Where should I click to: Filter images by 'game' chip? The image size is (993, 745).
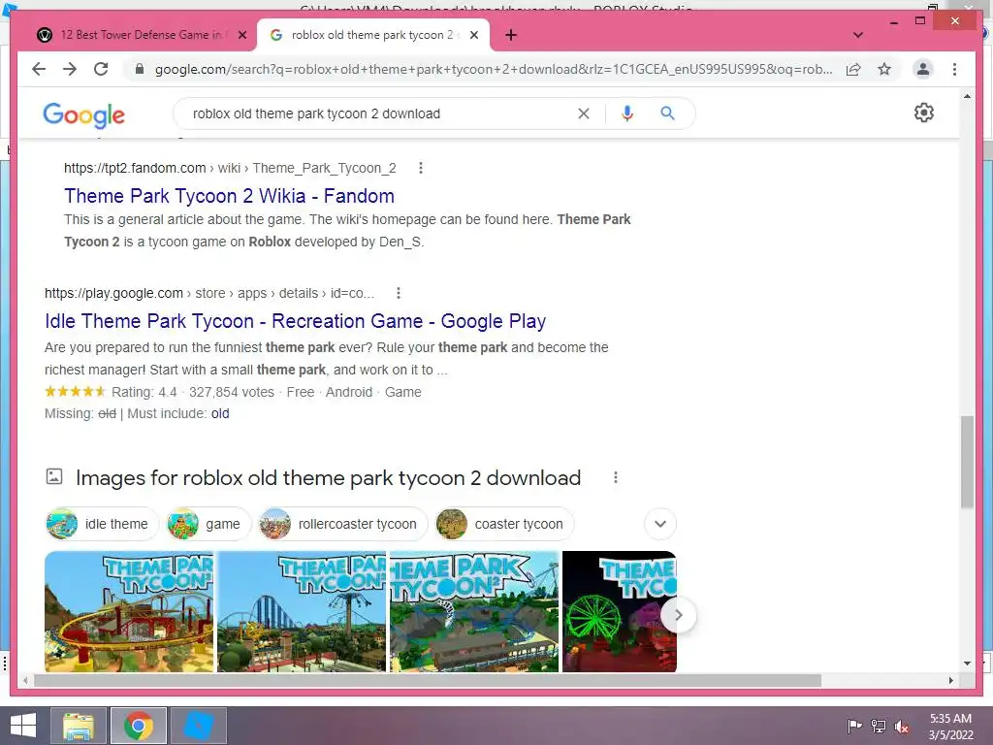click(208, 524)
